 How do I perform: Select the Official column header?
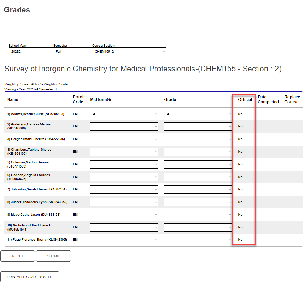[245, 100]
